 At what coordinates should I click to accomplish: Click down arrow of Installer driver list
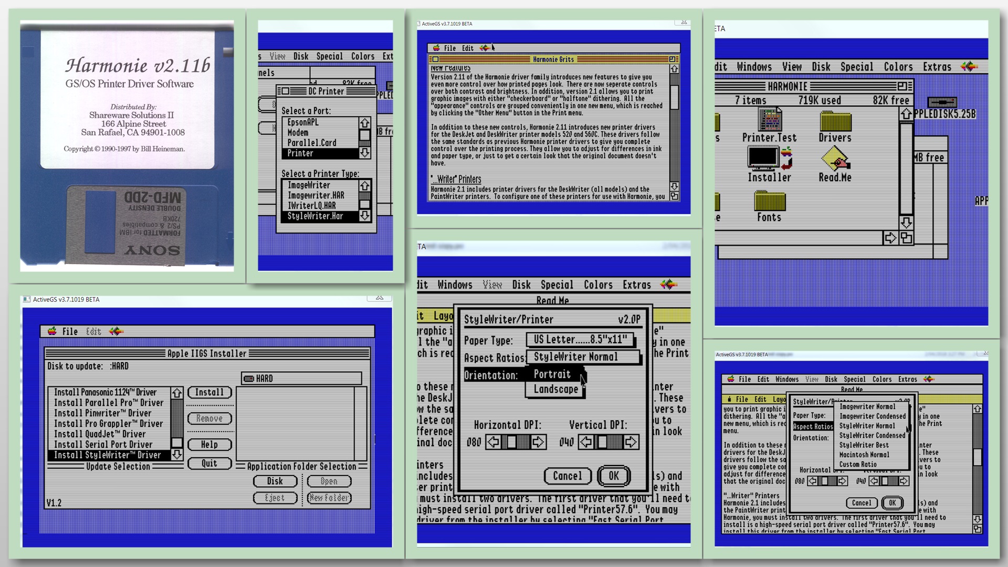[177, 455]
